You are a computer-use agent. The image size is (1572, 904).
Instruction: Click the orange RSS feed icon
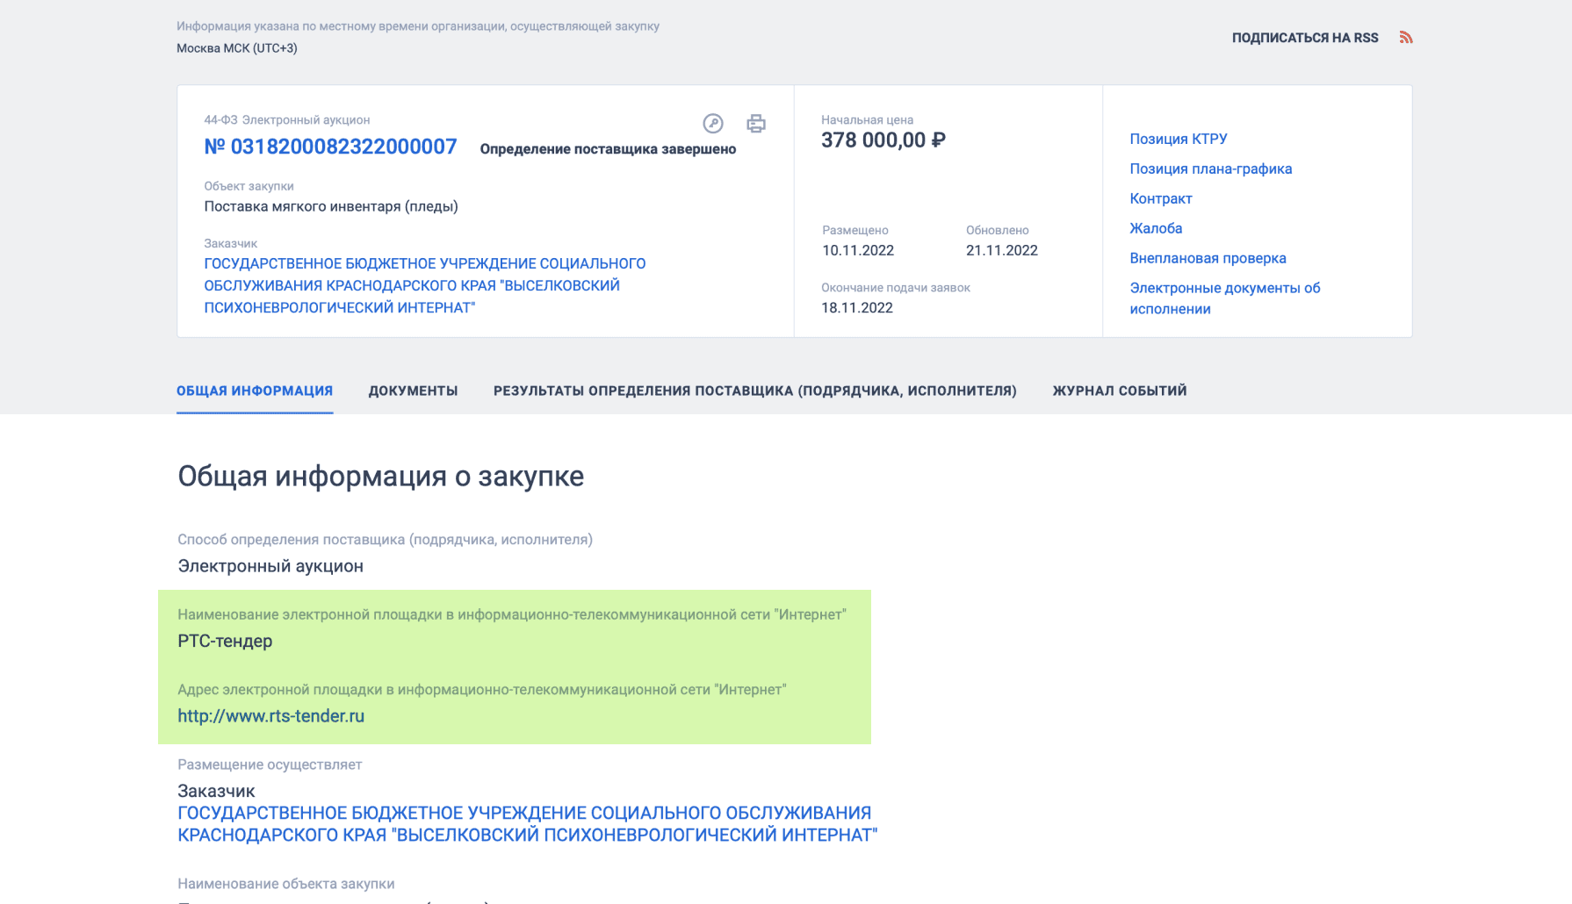(x=1405, y=38)
